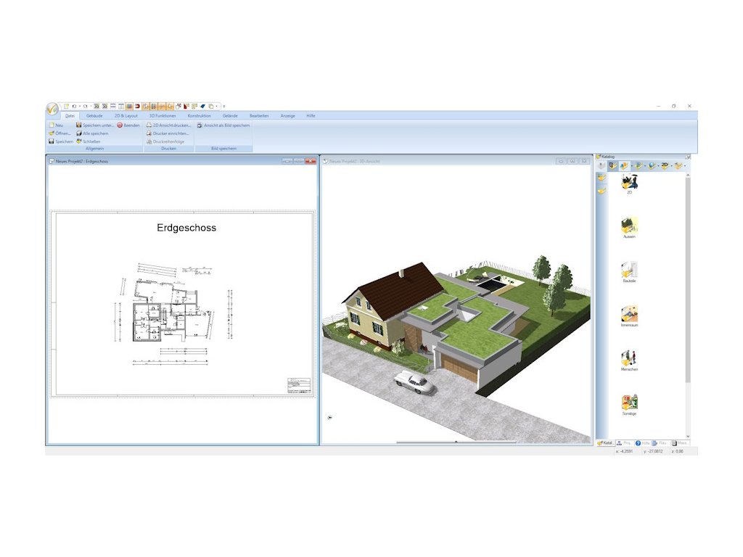743x557 pixels.
Task: Choose Drucker einrichten option
Action: 168,133
